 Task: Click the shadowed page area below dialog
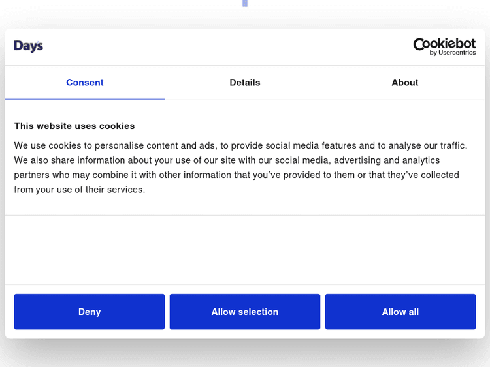(245, 353)
